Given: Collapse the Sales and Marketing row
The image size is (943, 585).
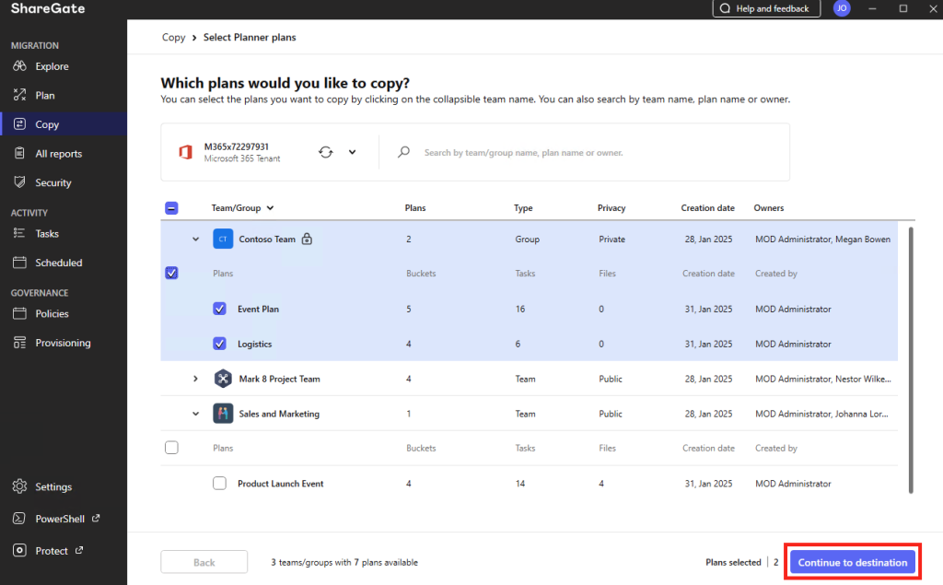Looking at the screenshot, I should point(195,414).
